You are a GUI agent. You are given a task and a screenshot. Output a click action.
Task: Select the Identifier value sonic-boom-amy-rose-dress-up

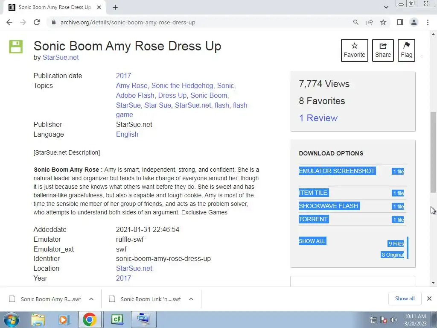pos(163,259)
